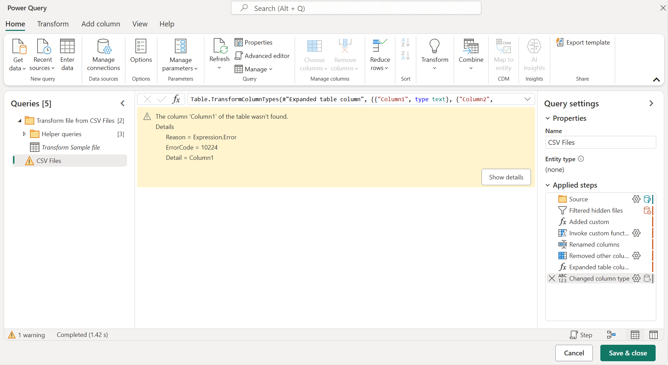Screen dimensions: 668x365
Task: Launch the Advanced editor
Action: [x=262, y=56]
